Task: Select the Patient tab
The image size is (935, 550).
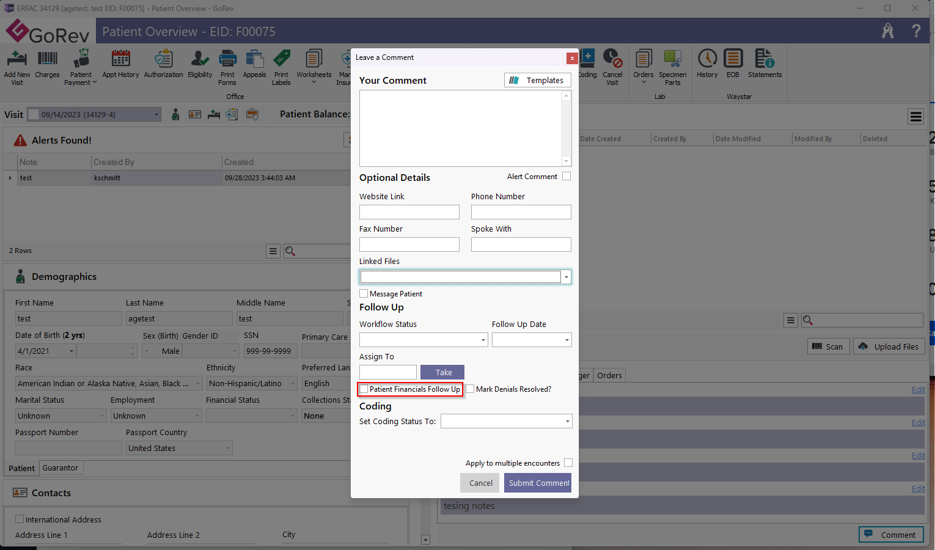Action: pyautogui.click(x=21, y=468)
